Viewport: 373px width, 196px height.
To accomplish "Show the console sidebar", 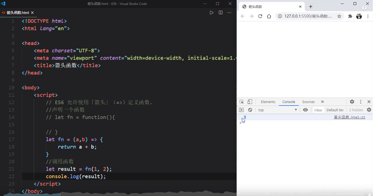I will (x=242, y=110).
